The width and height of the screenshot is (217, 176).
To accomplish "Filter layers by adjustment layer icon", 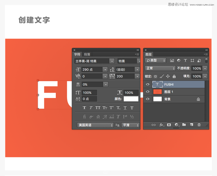I will coord(179,61).
